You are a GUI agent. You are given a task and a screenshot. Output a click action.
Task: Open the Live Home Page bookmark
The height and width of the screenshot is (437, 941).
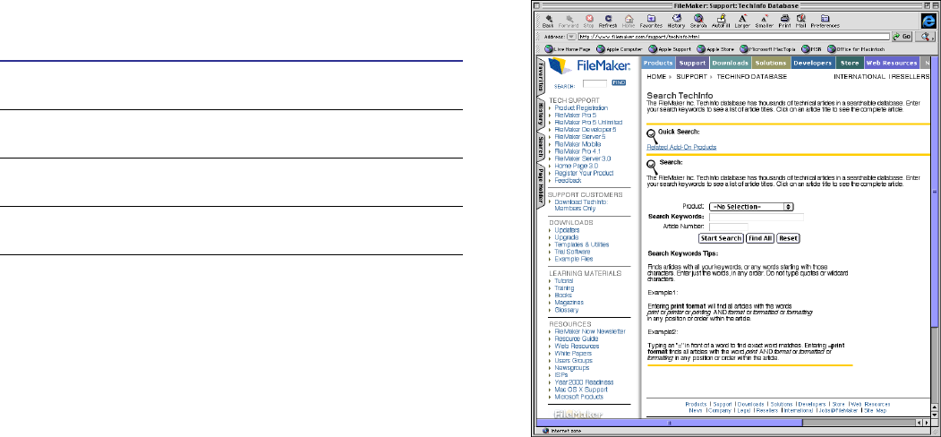tap(567, 49)
